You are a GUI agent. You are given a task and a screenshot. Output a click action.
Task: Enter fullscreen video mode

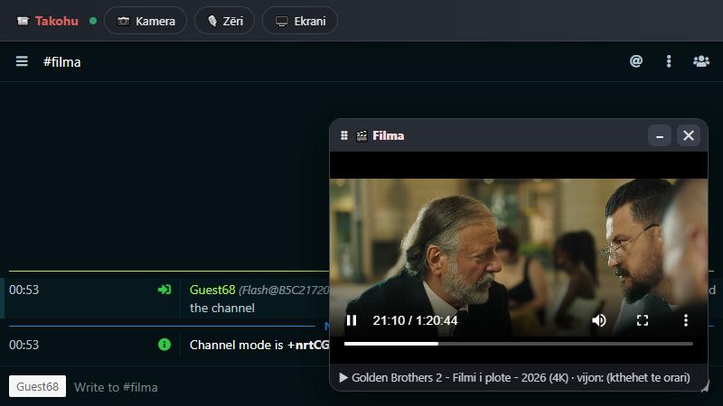point(643,320)
